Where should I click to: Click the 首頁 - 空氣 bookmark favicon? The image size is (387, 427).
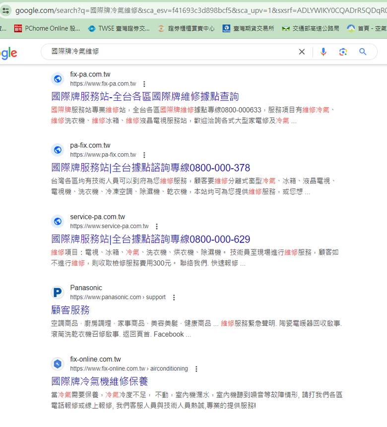point(351,28)
